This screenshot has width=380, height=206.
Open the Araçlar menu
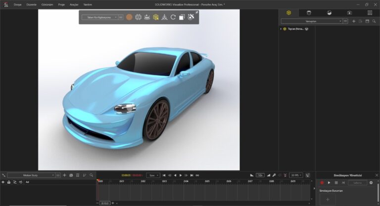74,4
